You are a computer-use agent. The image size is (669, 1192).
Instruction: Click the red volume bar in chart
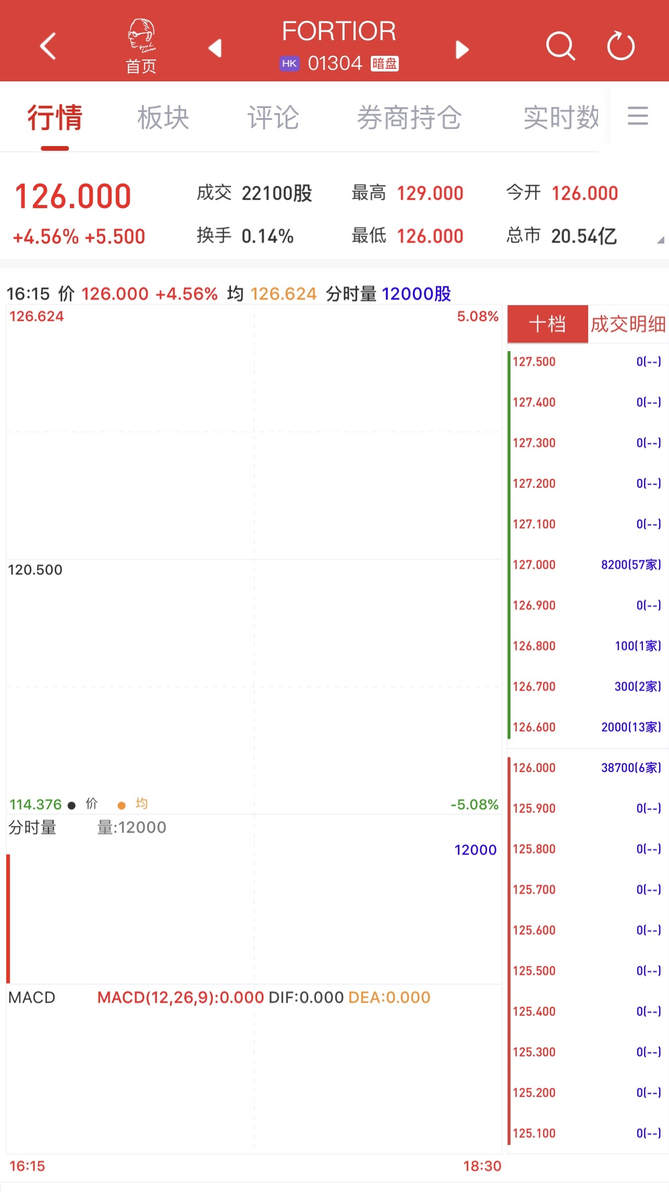8,918
